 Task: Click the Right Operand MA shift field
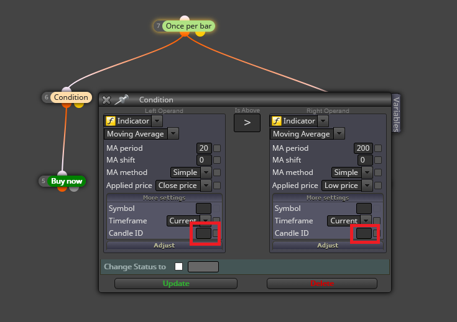coord(365,160)
